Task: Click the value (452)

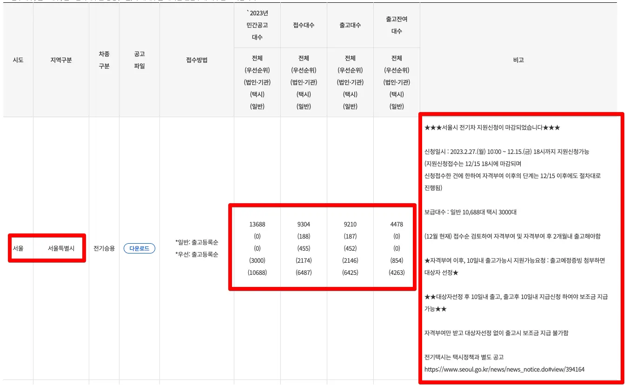Action: 350,248
